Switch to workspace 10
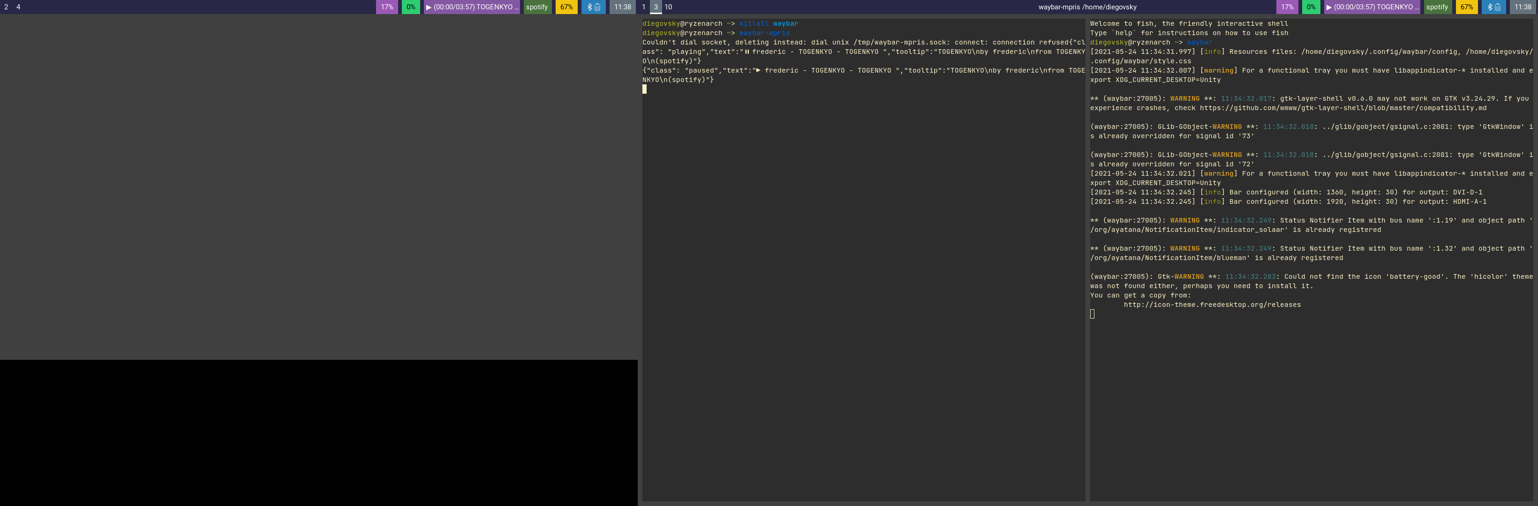This screenshot has width=1538, height=506. point(668,7)
